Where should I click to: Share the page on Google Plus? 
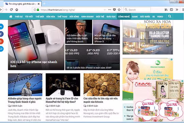point(1,41)
